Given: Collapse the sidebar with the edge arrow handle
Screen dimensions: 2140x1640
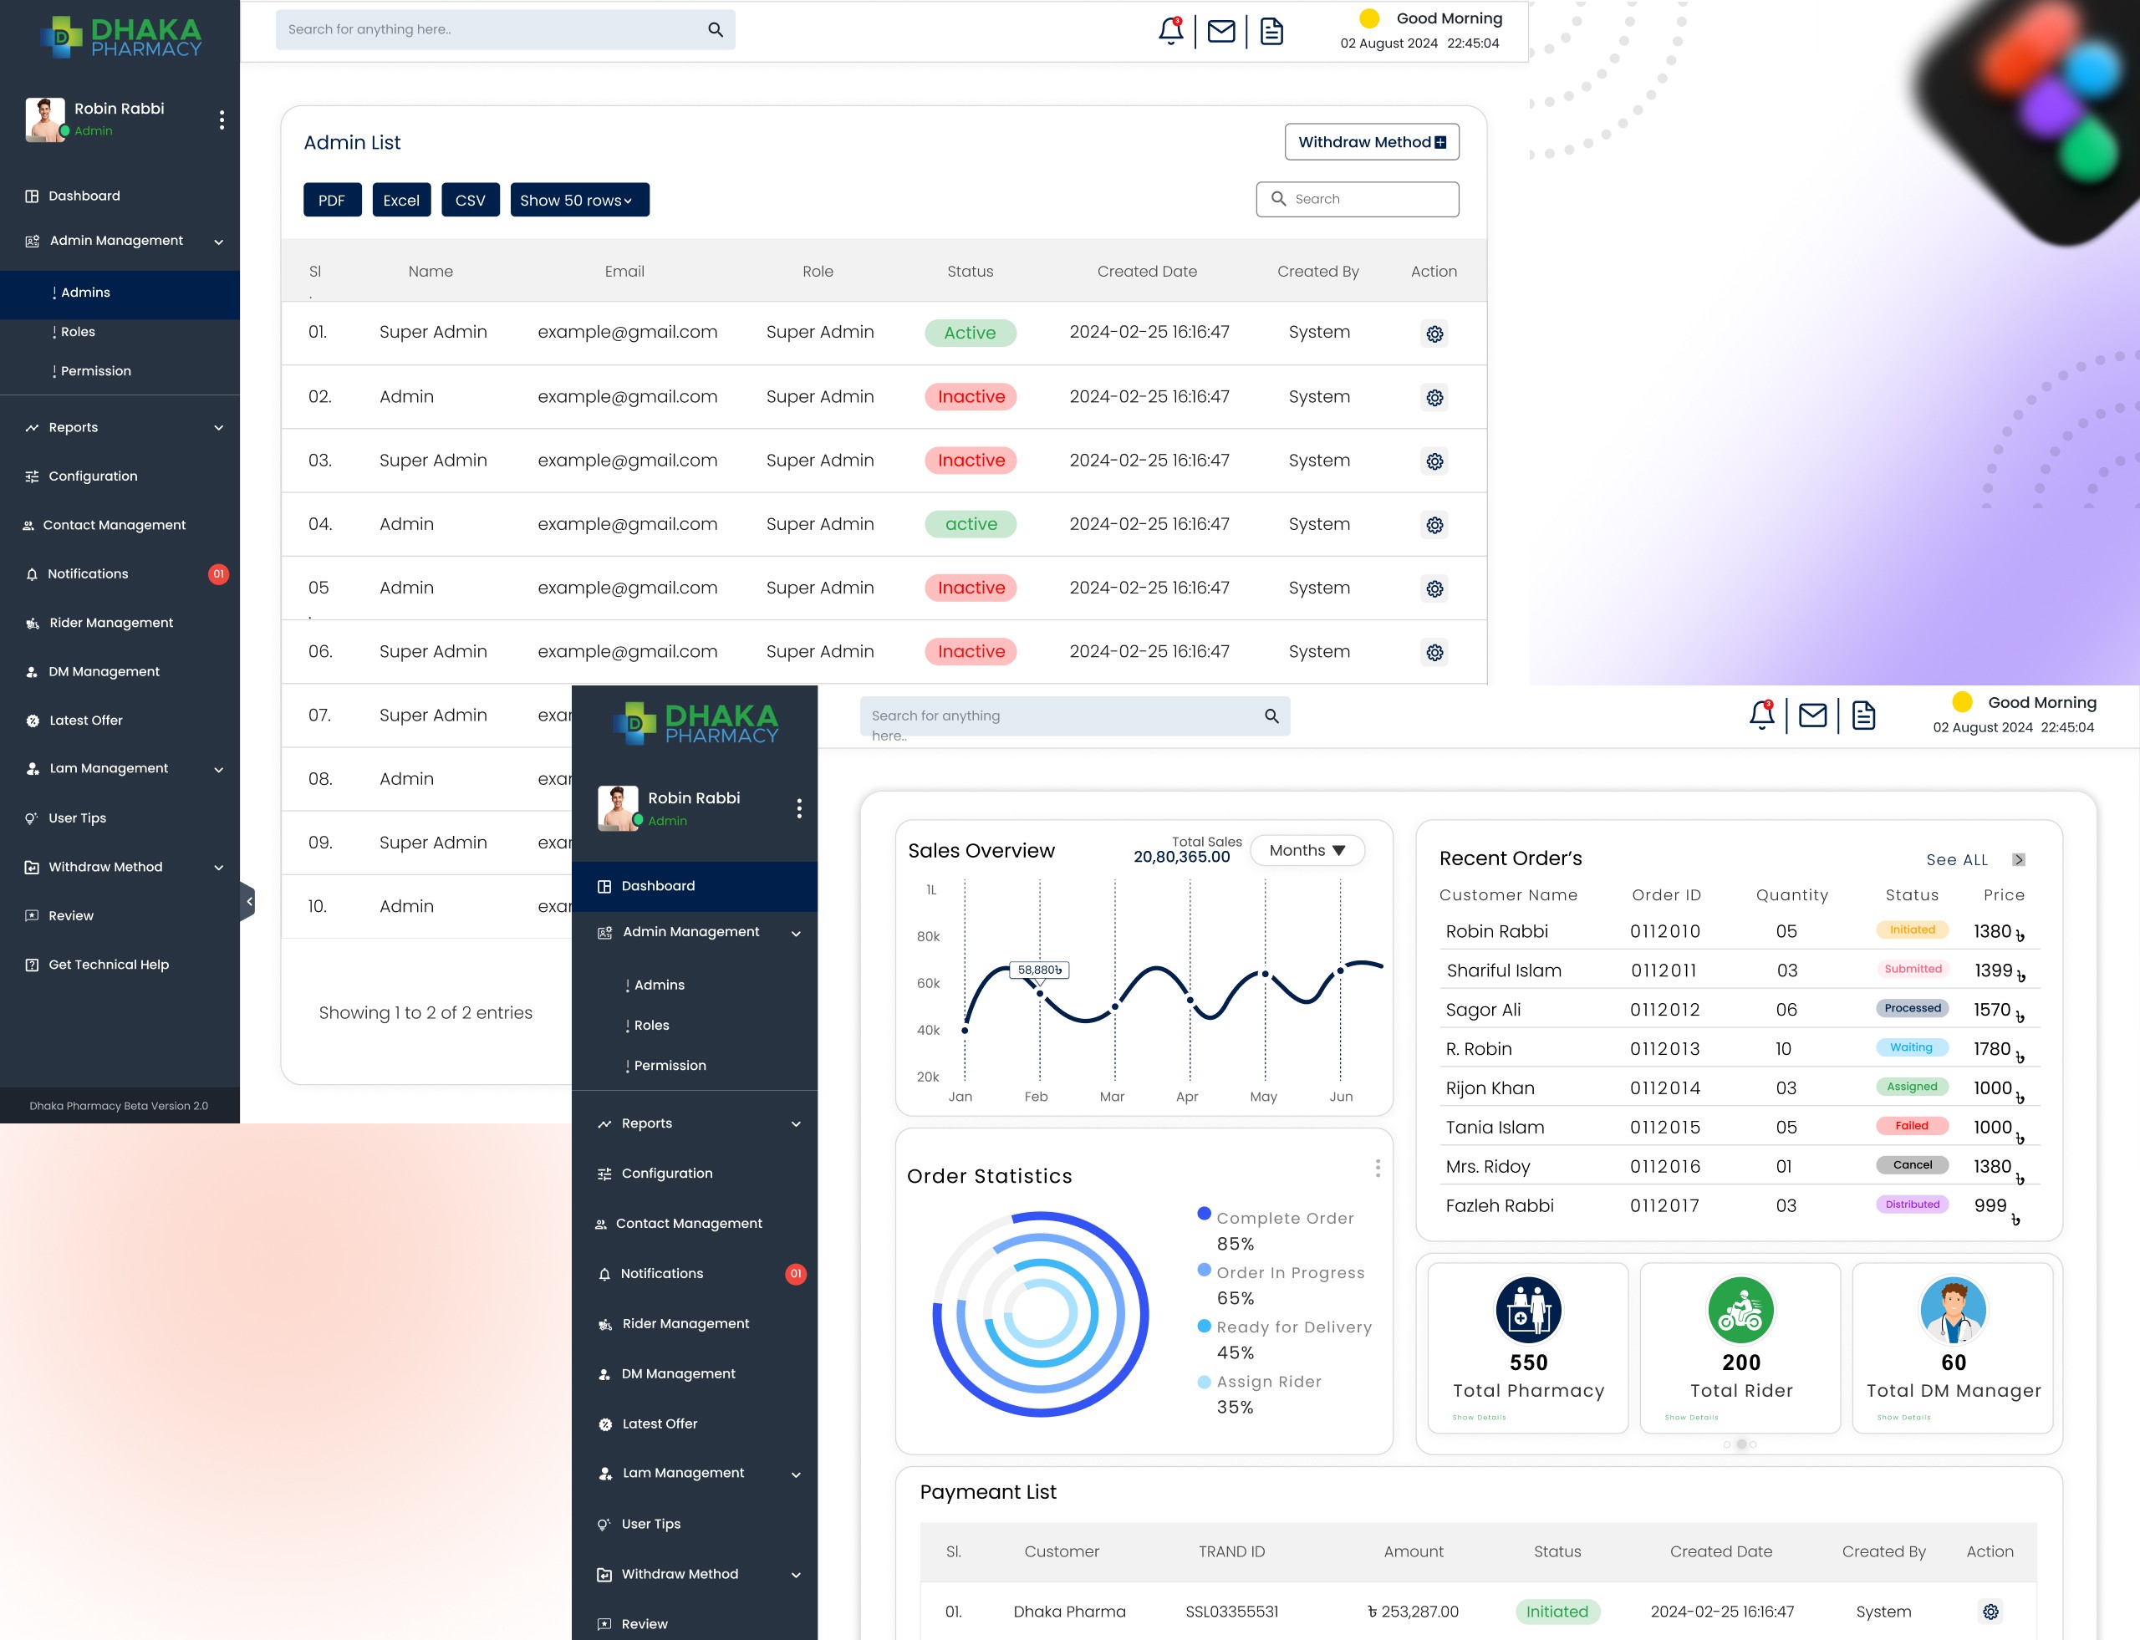Looking at the screenshot, I should pos(248,902).
